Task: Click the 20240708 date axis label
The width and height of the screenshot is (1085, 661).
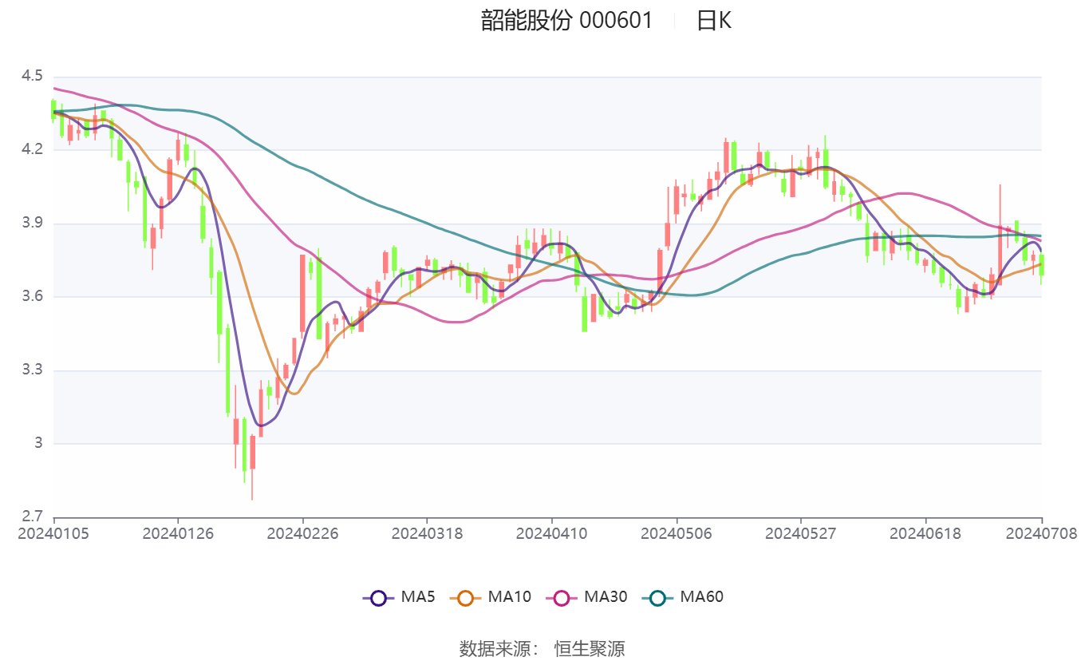Action: pos(1042,533)
